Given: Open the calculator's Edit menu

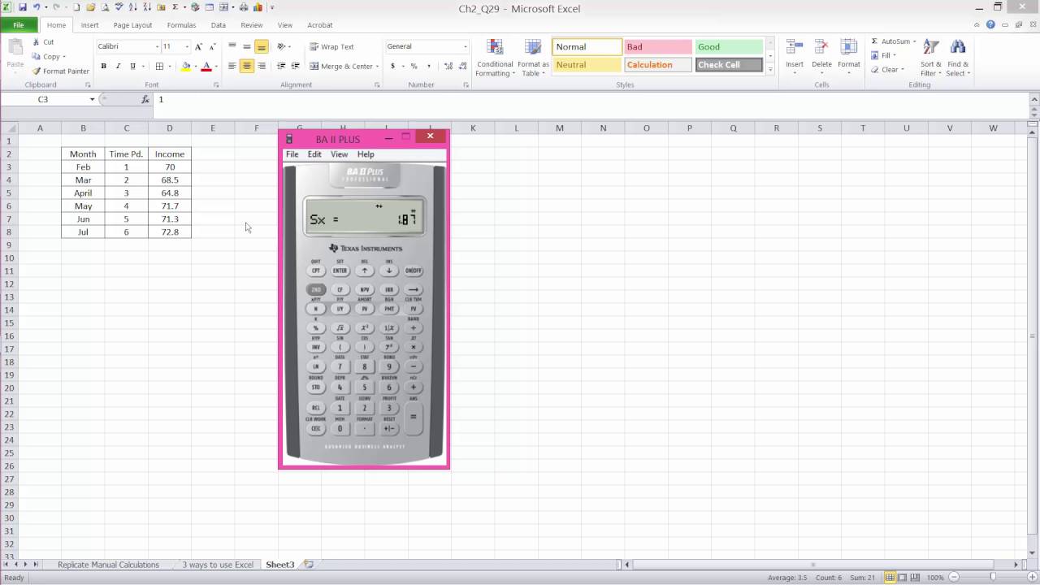Looking at the screenshot, I should pos(314,154).
